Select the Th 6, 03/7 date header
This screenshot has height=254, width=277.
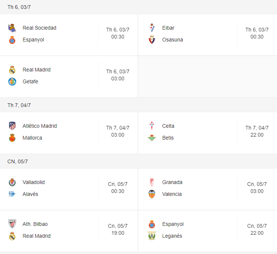19,7
